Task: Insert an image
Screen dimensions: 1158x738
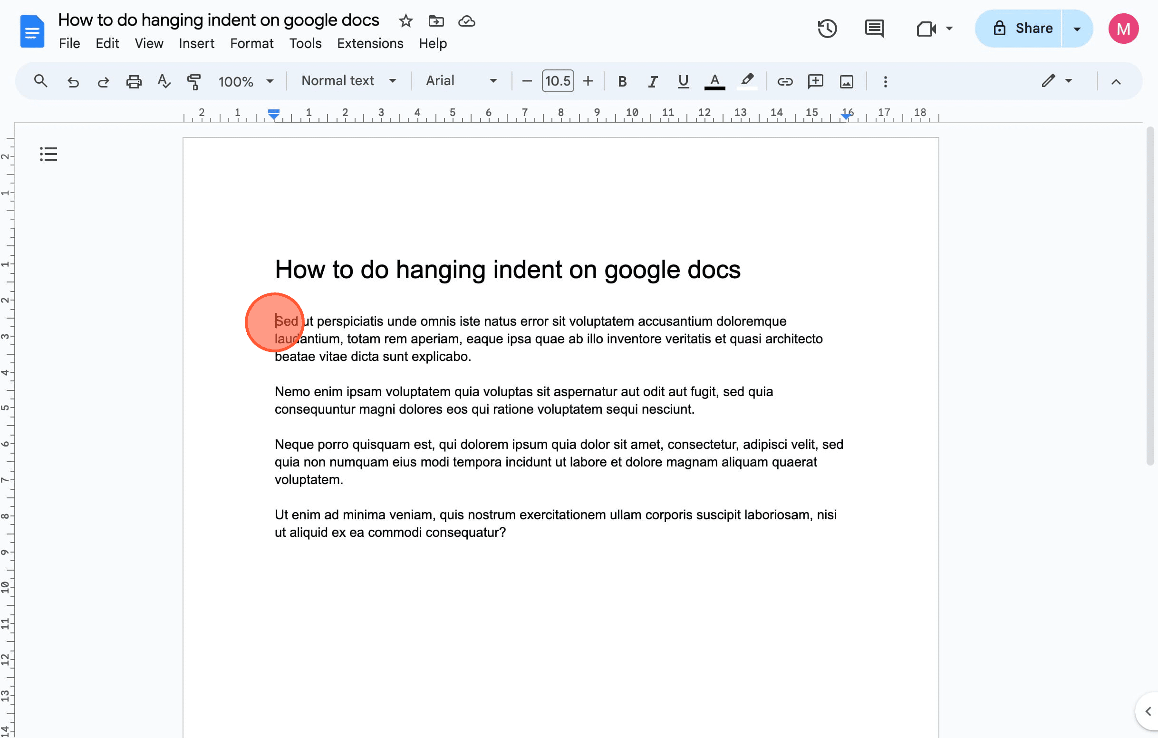Action: click(x=846, y=81)
